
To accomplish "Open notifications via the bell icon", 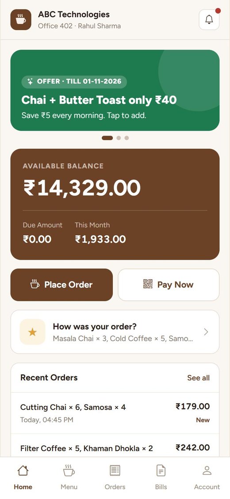I will coord(209,20).
